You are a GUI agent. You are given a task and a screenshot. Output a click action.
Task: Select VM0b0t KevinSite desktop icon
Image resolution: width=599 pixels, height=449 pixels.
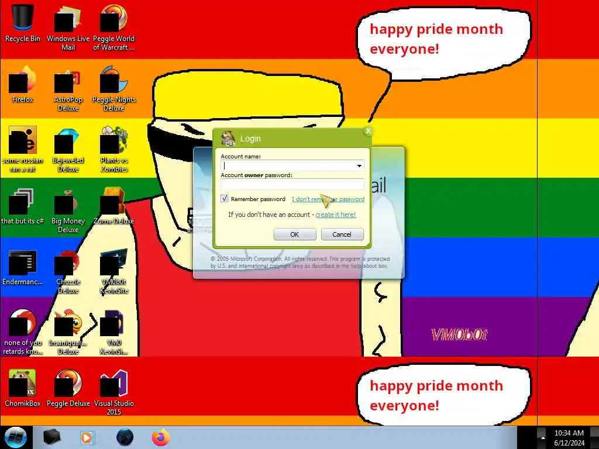coord(114,271)
